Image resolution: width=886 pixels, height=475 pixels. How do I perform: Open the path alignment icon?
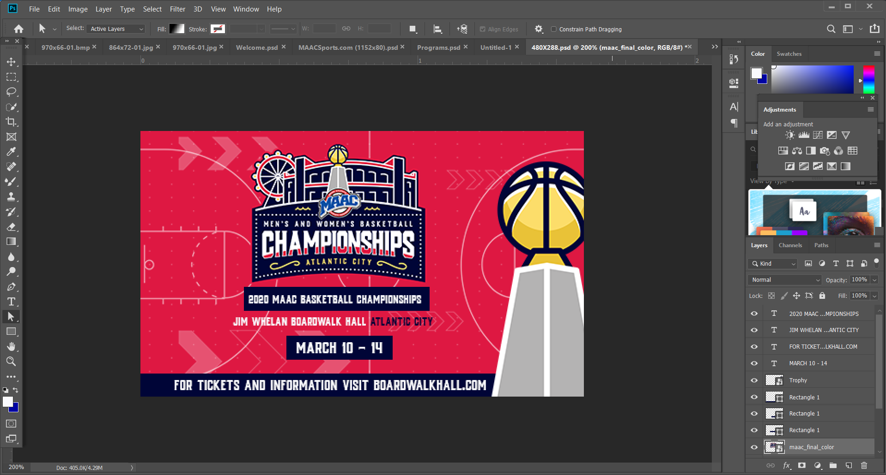437,29
